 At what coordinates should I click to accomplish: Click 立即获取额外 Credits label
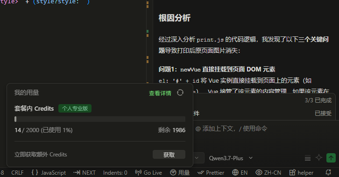(41, 155)
